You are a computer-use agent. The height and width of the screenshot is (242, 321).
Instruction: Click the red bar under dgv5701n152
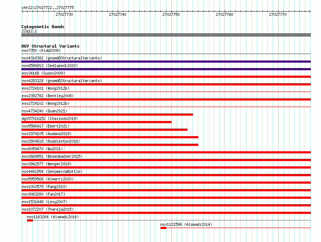point(96,122)
